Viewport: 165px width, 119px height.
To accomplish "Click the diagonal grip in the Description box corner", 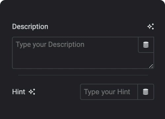I will (x=151, y=66).
